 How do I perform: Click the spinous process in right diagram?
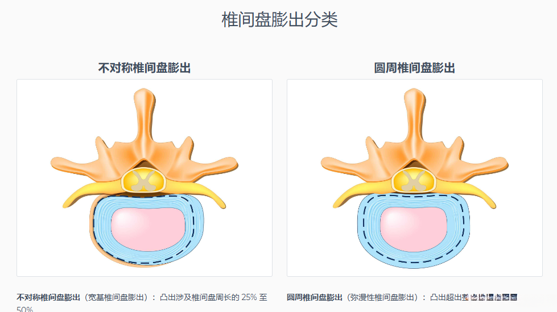[415, 114]
